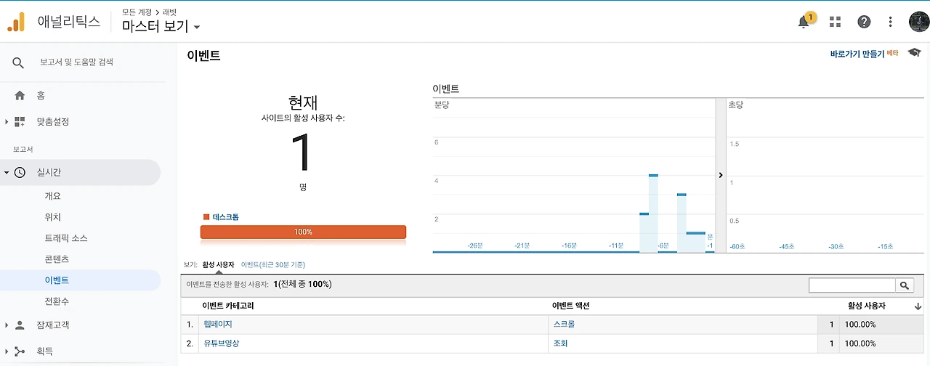Open the vertical three-dot menu
The height and width of the screenshot is (366, 930).
tap(891, 22)
